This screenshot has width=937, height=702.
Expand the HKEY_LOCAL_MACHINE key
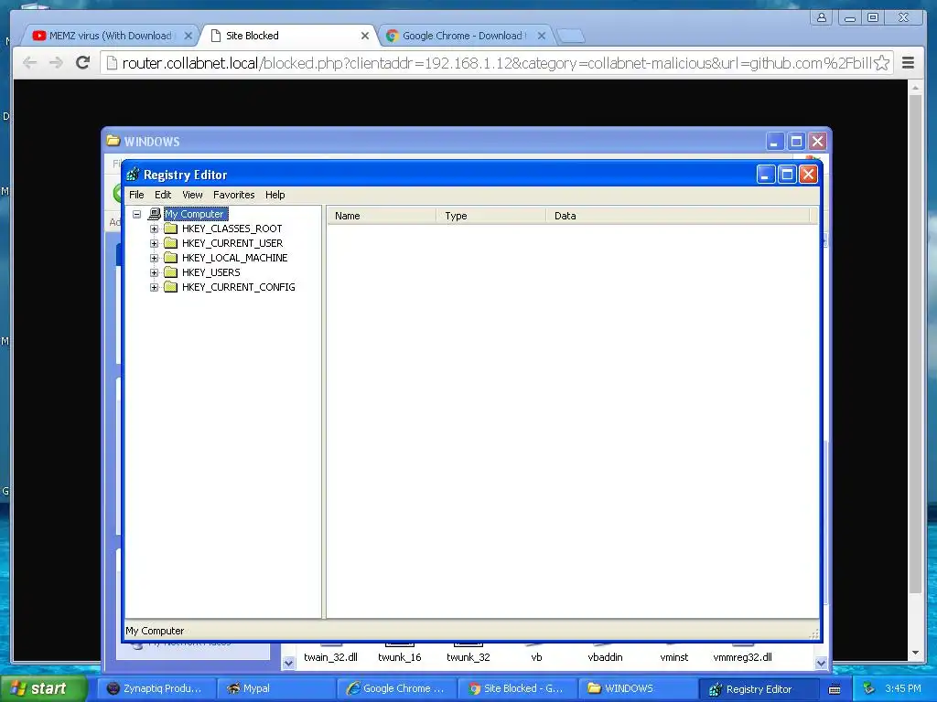click(x=154, y=258)
